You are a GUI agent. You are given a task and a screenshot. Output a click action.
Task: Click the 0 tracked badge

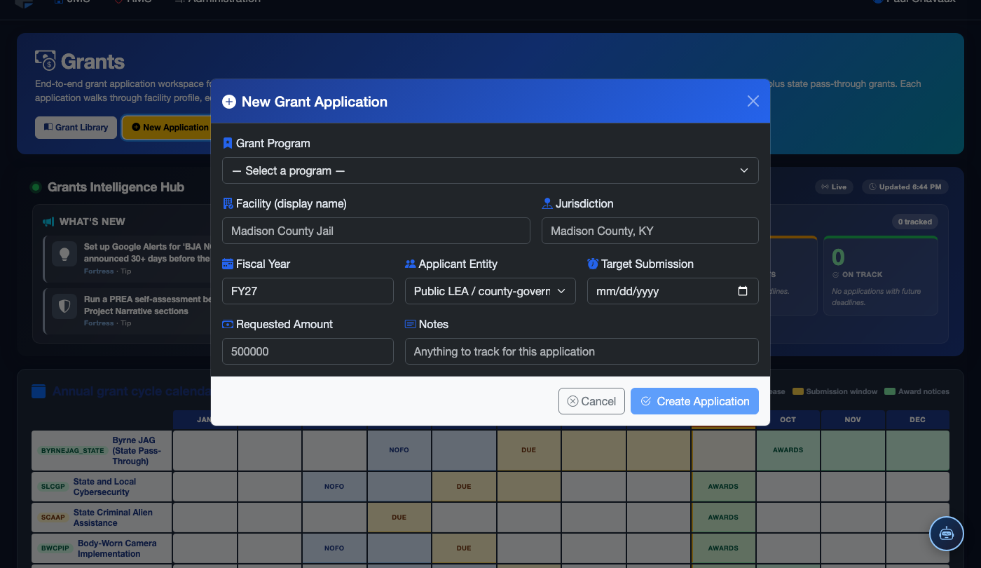click(915, 222)
